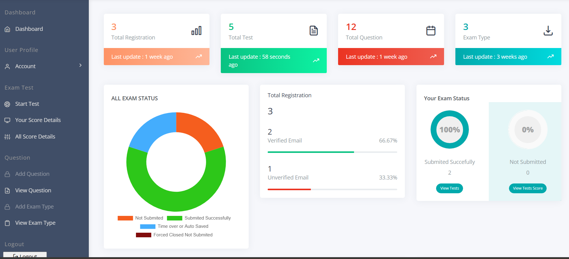Open View Exam Type from the sidebar
Image resolution: width=569 pixels, height=259 pixels.
coord(35,223)
